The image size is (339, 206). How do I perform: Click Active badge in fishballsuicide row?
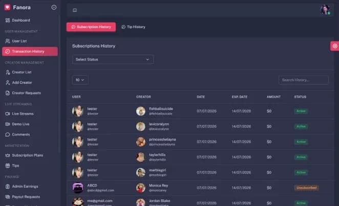click(301, 111)
